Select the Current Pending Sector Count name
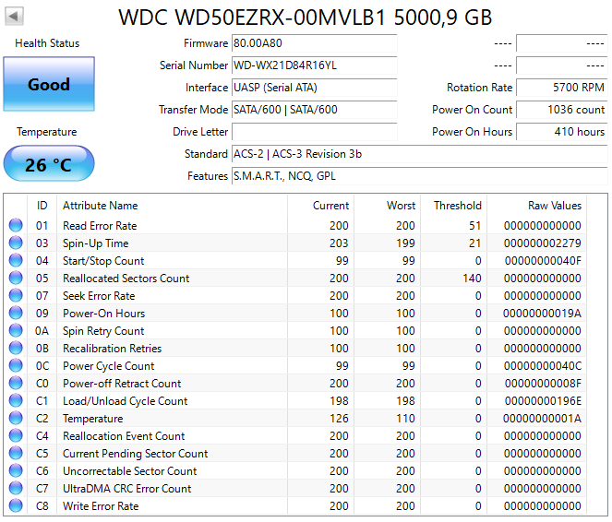The width and height of the screenshot is (612, 522). tap(135, 454)
